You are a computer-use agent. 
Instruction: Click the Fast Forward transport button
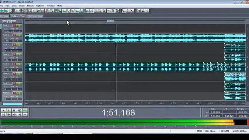point(14,114)
